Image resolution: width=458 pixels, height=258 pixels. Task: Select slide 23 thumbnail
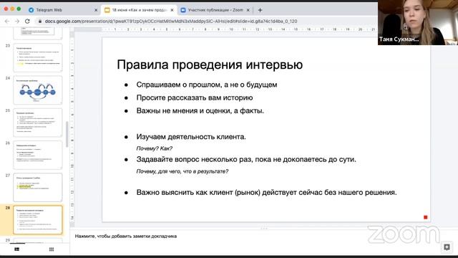point(38,57)
